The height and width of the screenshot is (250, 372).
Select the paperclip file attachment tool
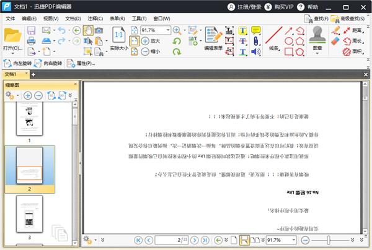pos(255,41)
